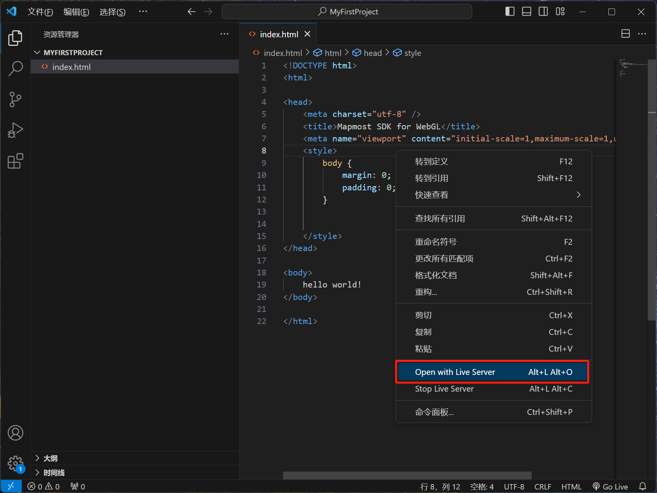The width and height of the screenshot is (657, 493).
Task: Open the 文件(F) menu
Action: click(x=40, y=12)
